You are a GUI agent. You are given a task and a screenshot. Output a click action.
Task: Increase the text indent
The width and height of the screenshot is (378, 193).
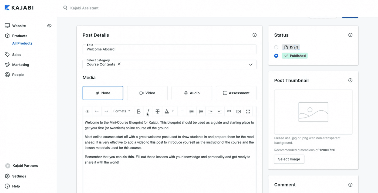point(220,111)
